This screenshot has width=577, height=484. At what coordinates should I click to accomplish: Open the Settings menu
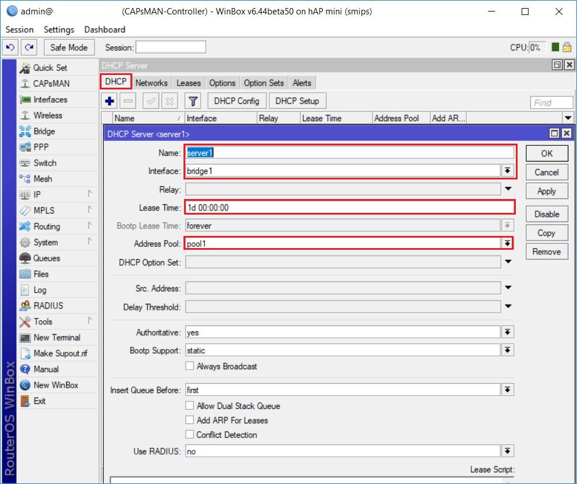click(59, 29)
